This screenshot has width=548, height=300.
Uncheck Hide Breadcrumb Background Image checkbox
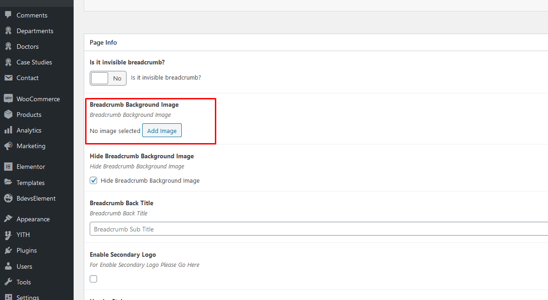click(x=93, y=181)
